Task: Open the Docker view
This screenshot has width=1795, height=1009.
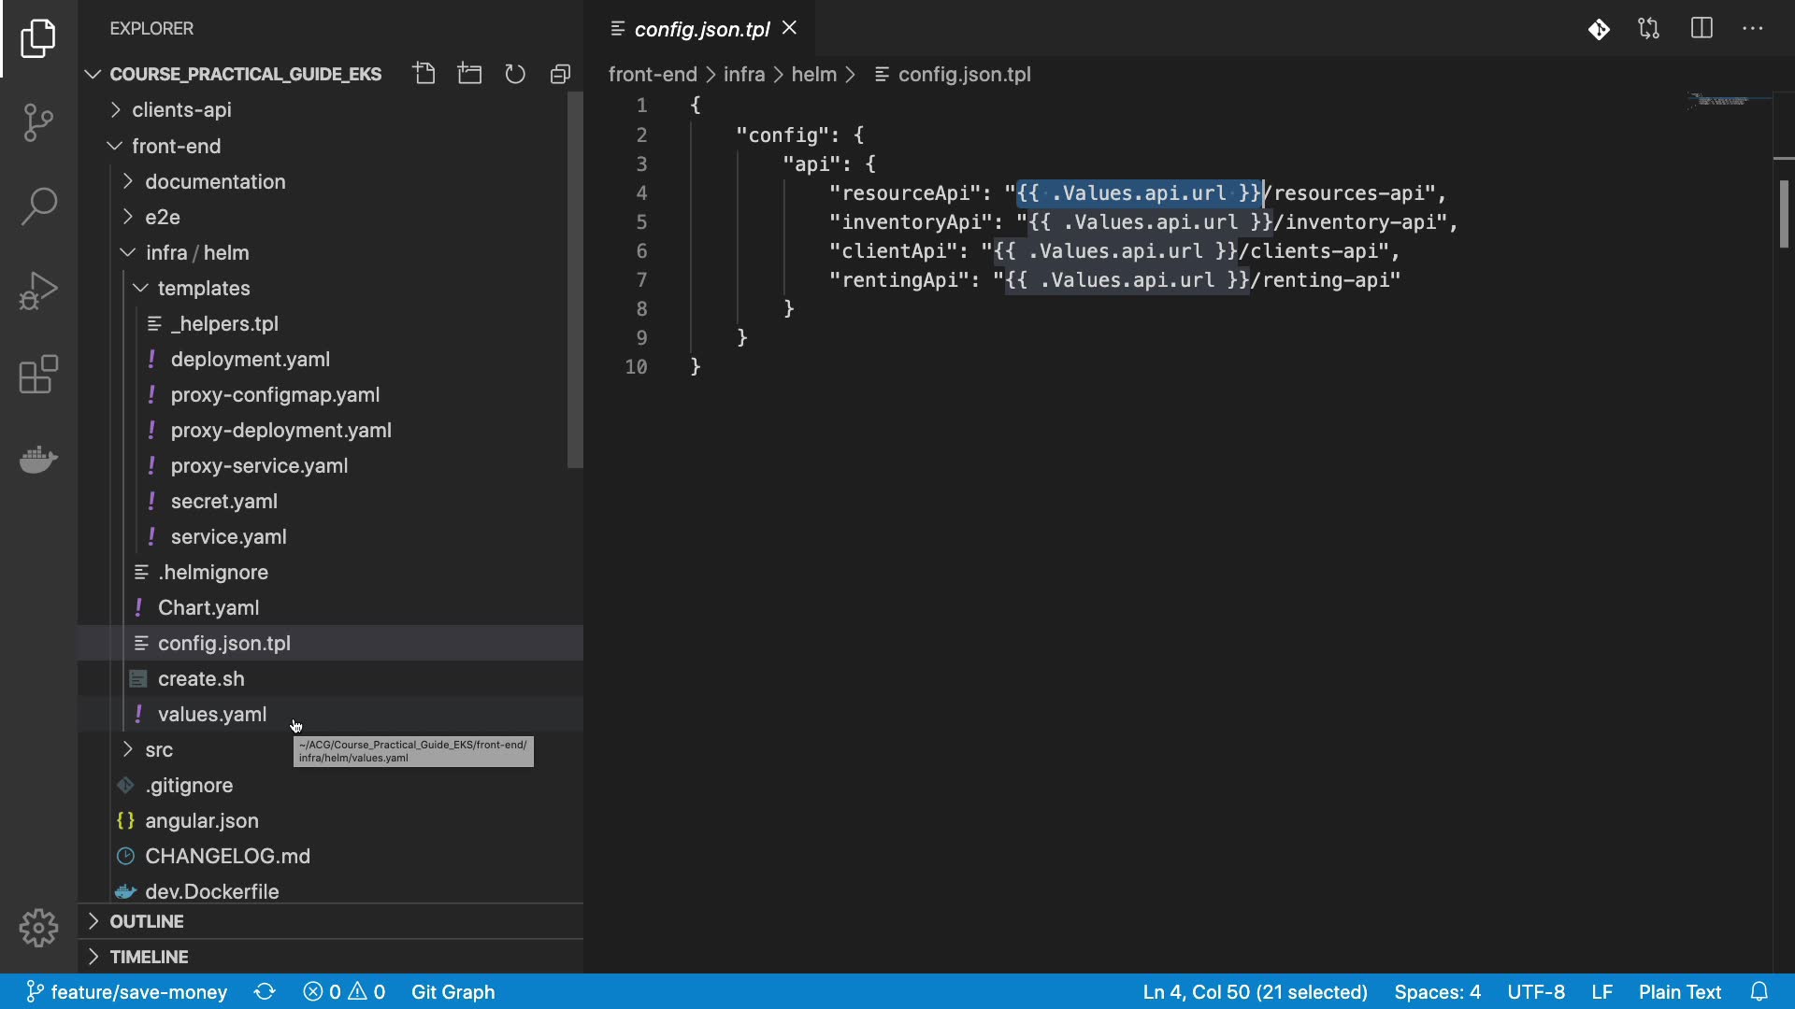Action: (38, 459)
